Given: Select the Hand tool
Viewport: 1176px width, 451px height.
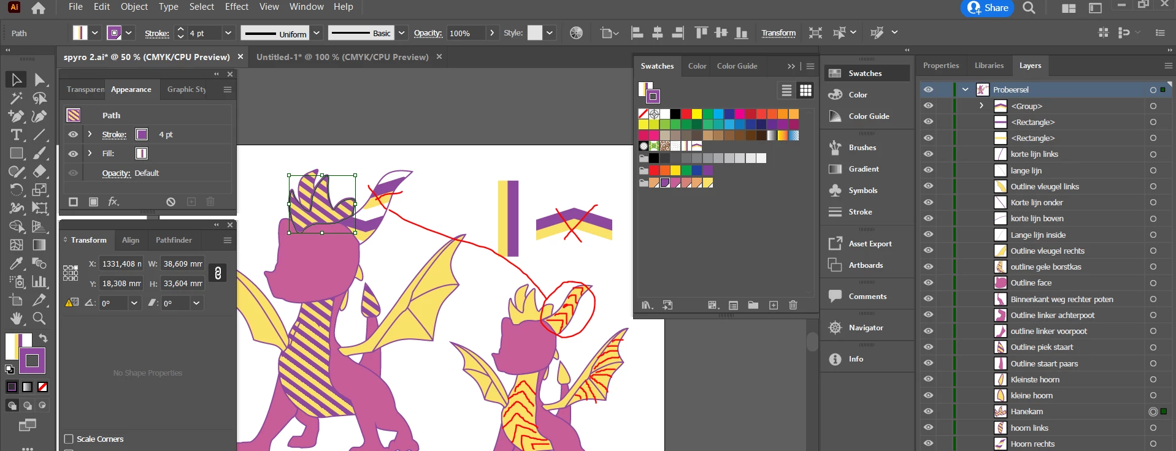Looking at the screenshot, I should pyautogui.click(x=16, y=318).
